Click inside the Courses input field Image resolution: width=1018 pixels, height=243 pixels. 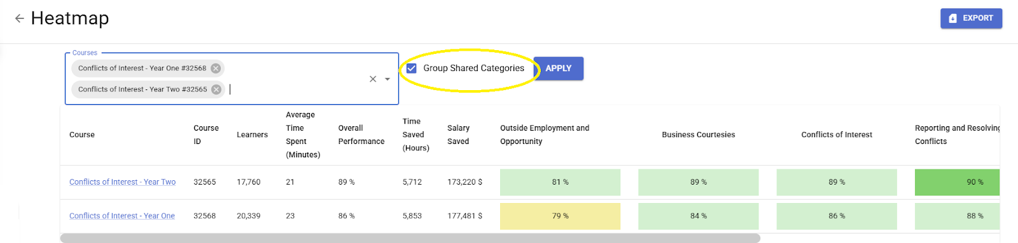point(296,89)
